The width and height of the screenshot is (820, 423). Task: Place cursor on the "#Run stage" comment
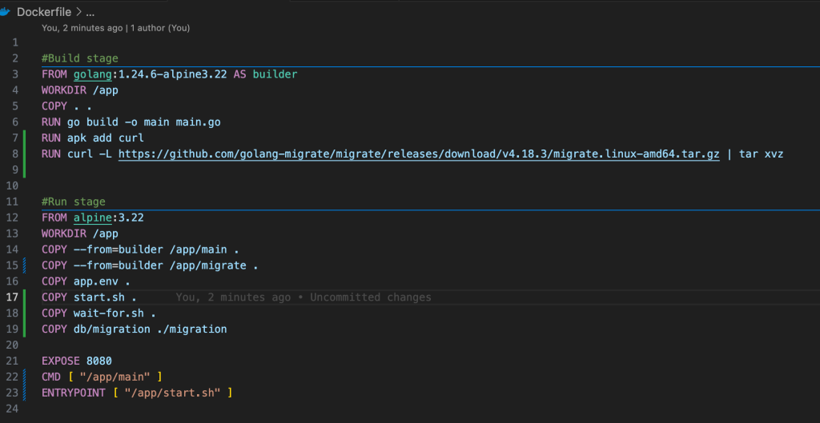click(x=74, y=202)
